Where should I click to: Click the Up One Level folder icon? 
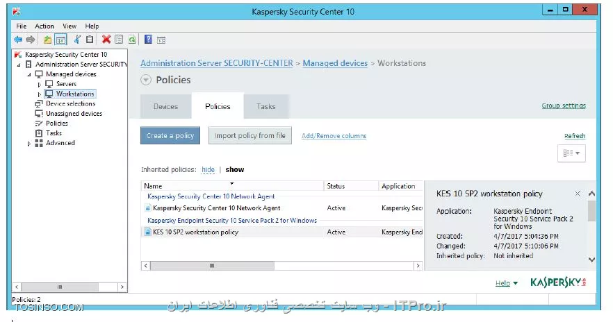pyautogui.click(x=47, y=40)
